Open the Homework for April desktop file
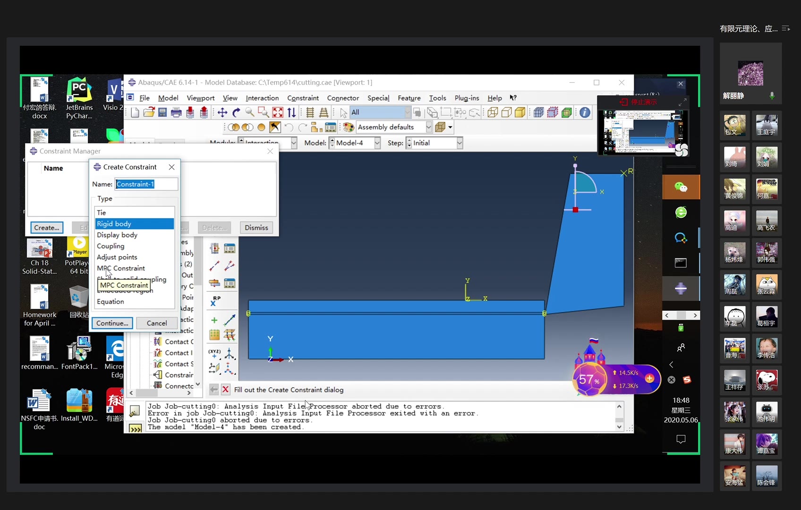 (x=40, y=306)
